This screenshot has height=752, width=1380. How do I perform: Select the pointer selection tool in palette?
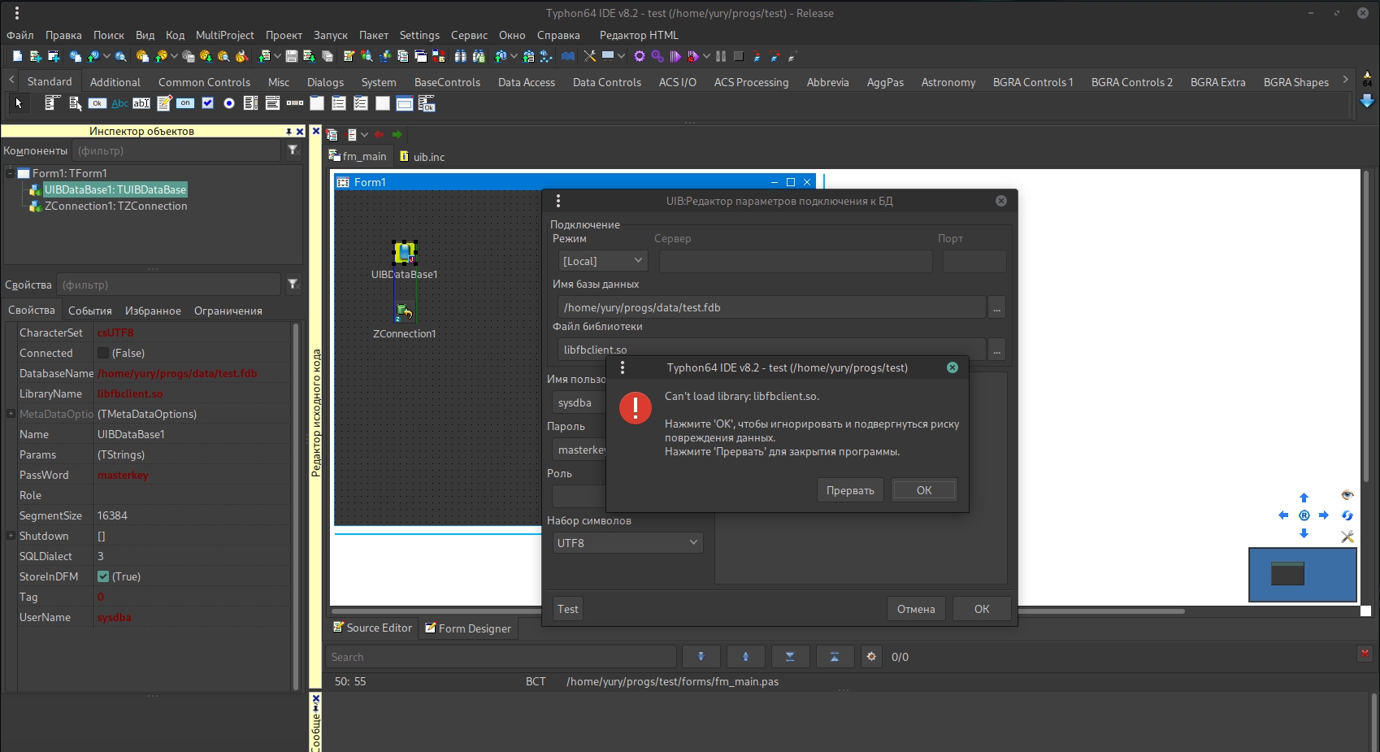pyautogui.click(x=18, y=103)
